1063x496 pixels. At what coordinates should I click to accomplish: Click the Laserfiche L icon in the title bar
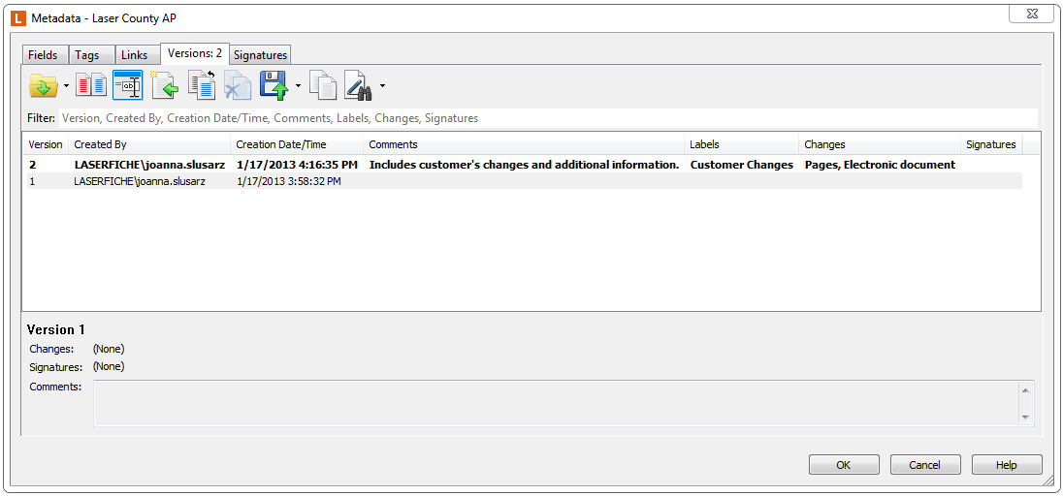click(19, 17)
